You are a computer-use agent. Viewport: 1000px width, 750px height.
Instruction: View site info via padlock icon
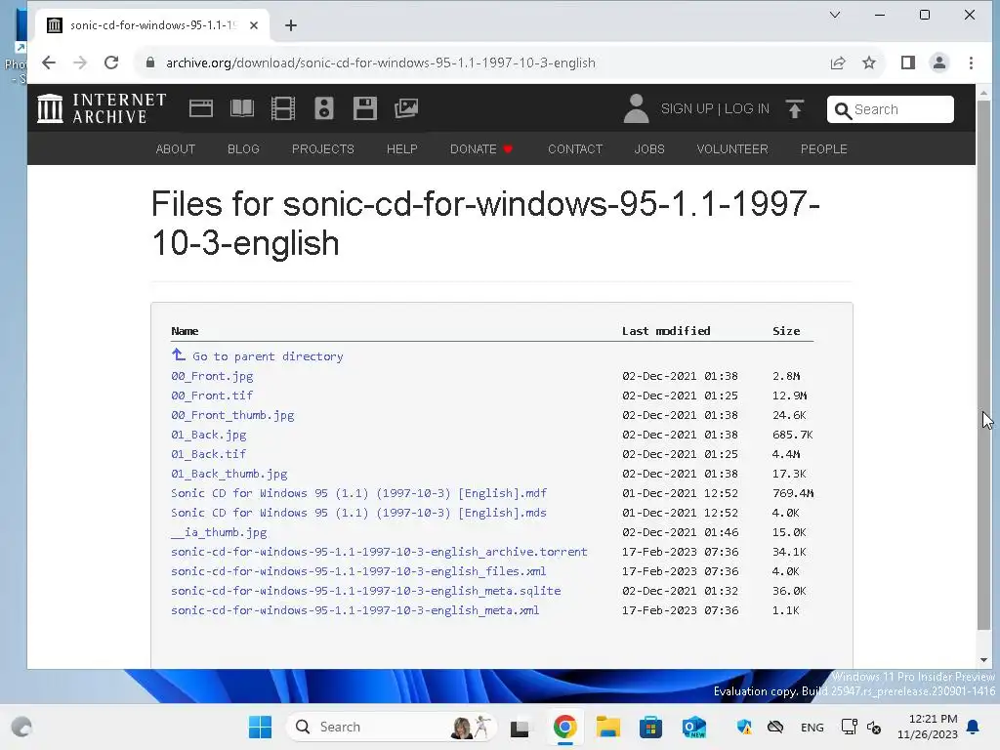click(x=150, y=62)
